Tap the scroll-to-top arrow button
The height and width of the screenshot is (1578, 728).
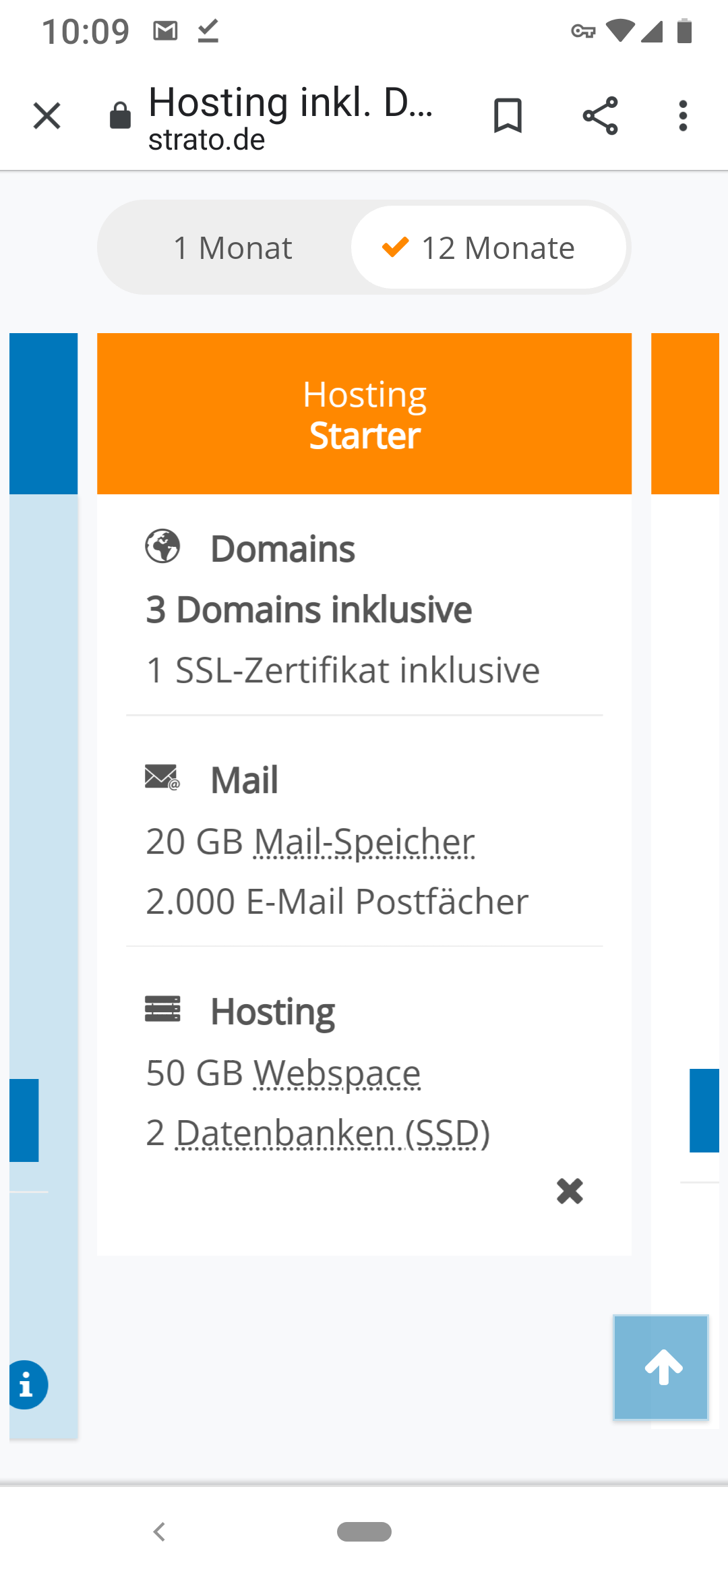[x=661, y=1367]
